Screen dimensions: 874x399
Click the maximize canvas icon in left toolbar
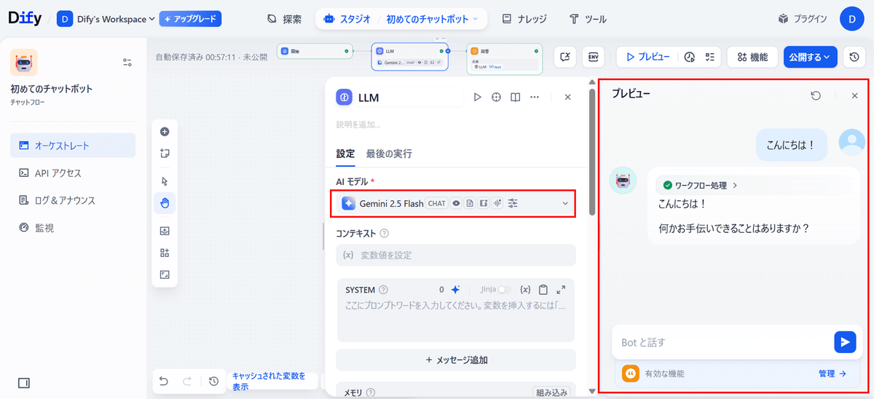coord(165,274)
